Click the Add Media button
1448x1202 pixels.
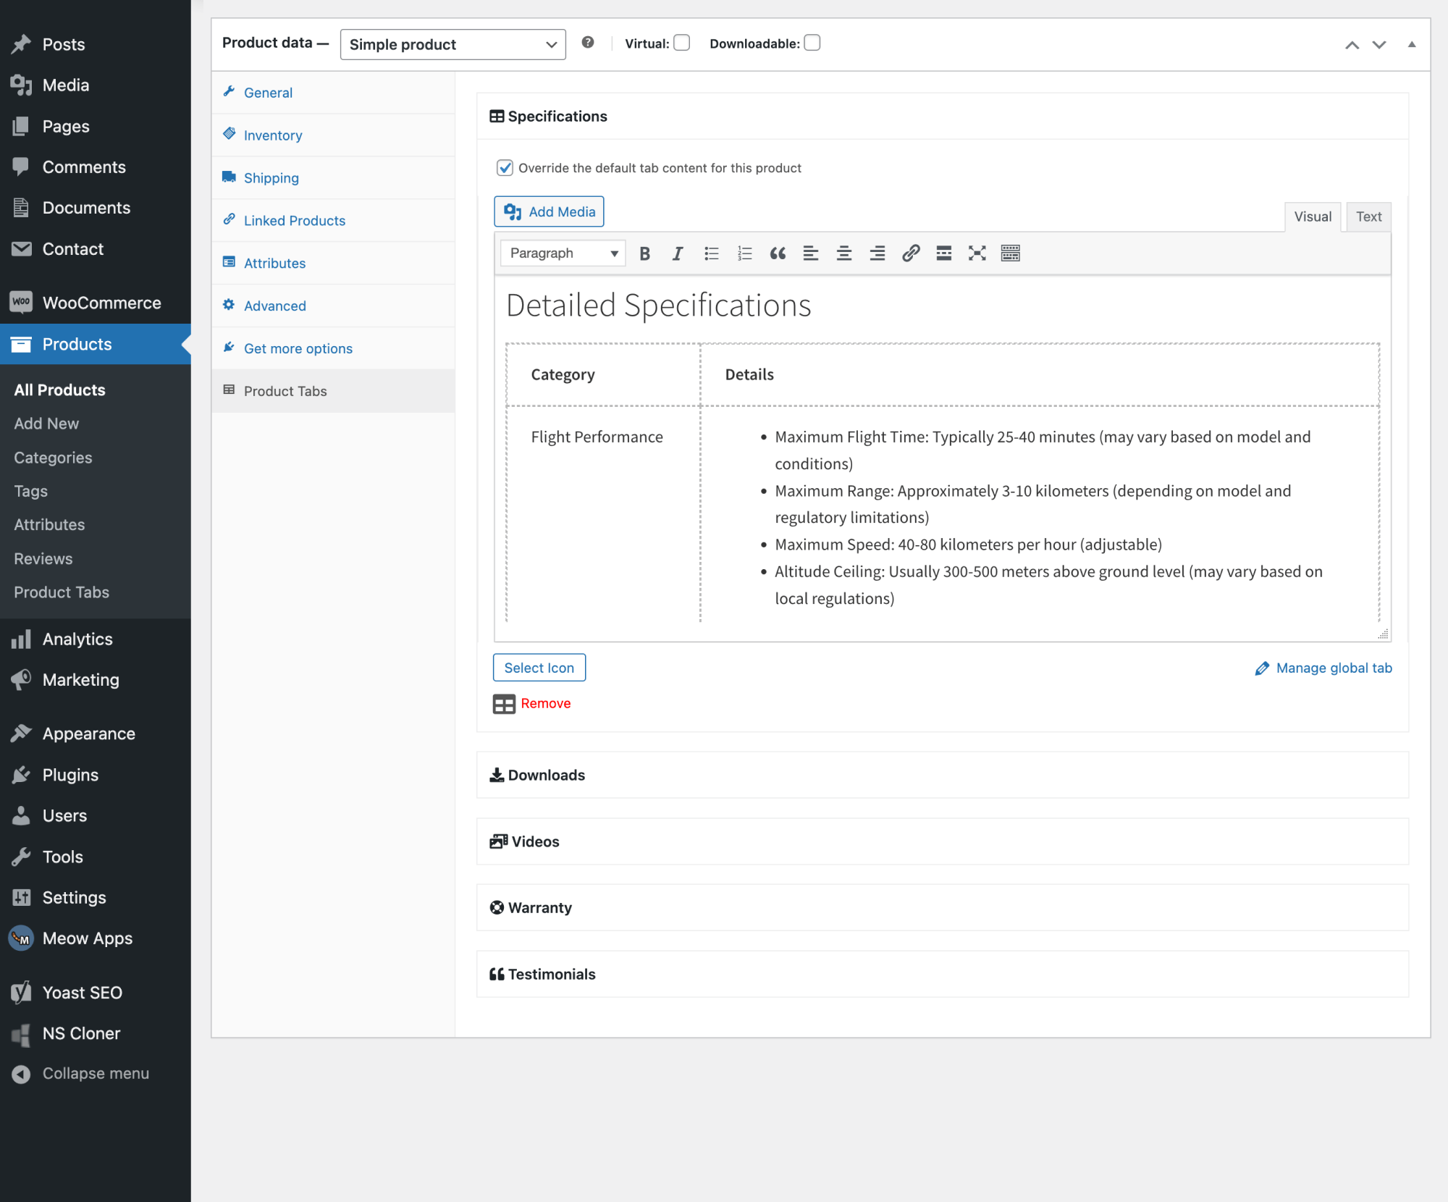point(549,211)
